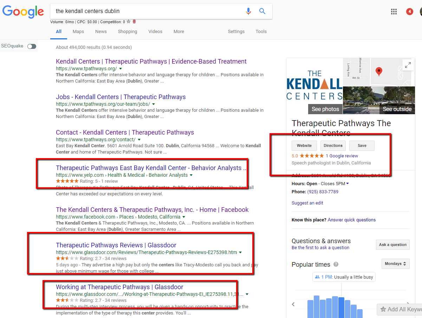Switch to the Maps tab
This screenshot has height=318, width=422.
(78, 32)
